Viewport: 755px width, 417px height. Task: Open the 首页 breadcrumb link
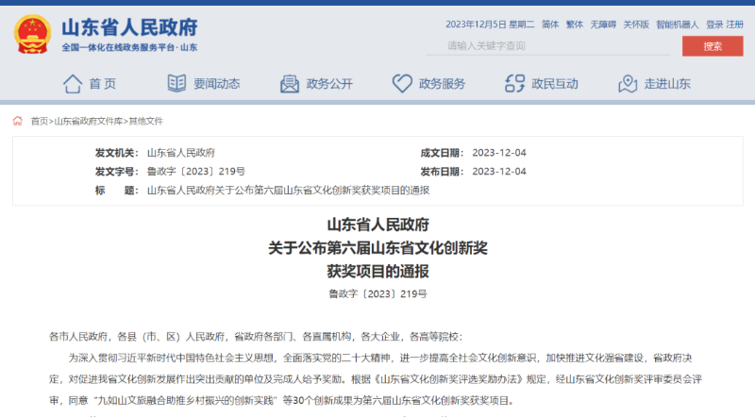coord(39,122)
